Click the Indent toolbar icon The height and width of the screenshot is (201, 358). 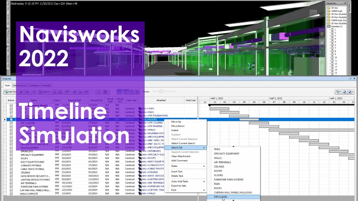click(86, 92)
